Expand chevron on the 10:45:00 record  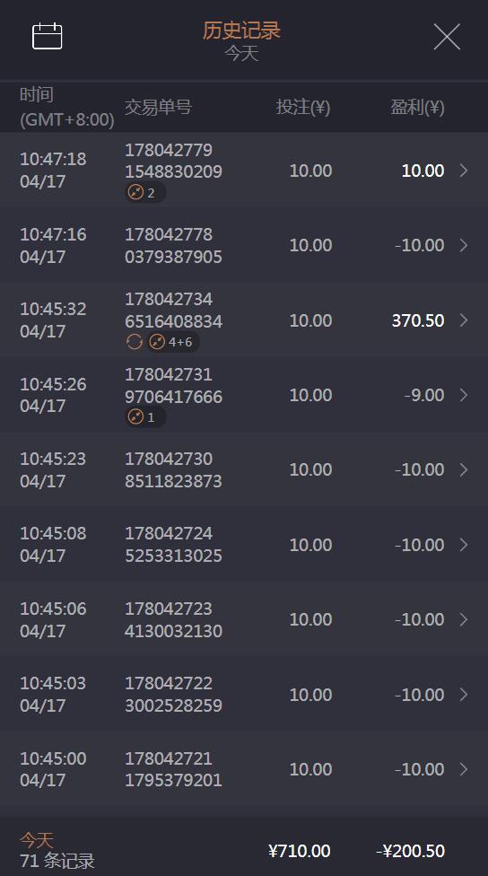pos(464,769)
